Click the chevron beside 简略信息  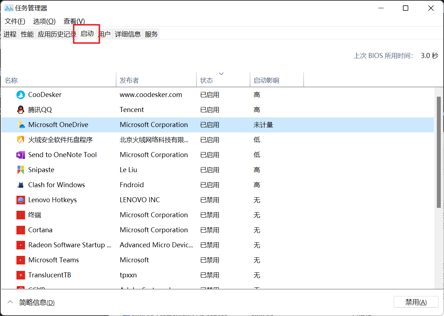click(x=10, y=302)
